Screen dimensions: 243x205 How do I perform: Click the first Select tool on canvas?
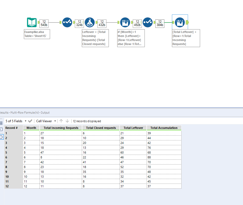[x=67, y=23]
